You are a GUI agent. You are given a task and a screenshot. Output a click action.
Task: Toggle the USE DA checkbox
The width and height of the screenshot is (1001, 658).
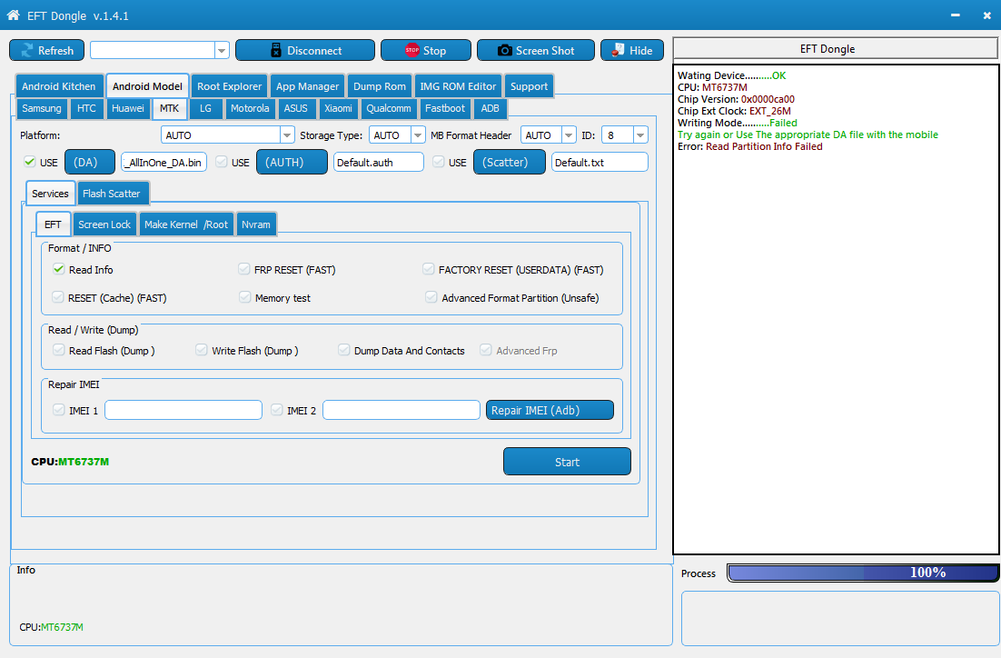coord(29,162)
